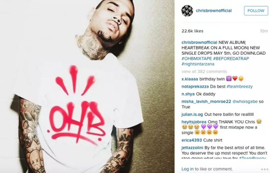Image resolution: width=270 pixels, height=173 pixels.
Task: Open erica4393 commenter profile
Action: (192, 140)
